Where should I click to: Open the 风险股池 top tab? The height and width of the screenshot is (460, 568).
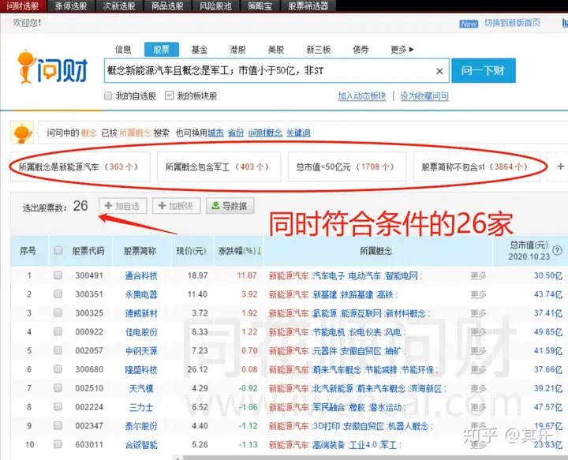pos(215,6)
